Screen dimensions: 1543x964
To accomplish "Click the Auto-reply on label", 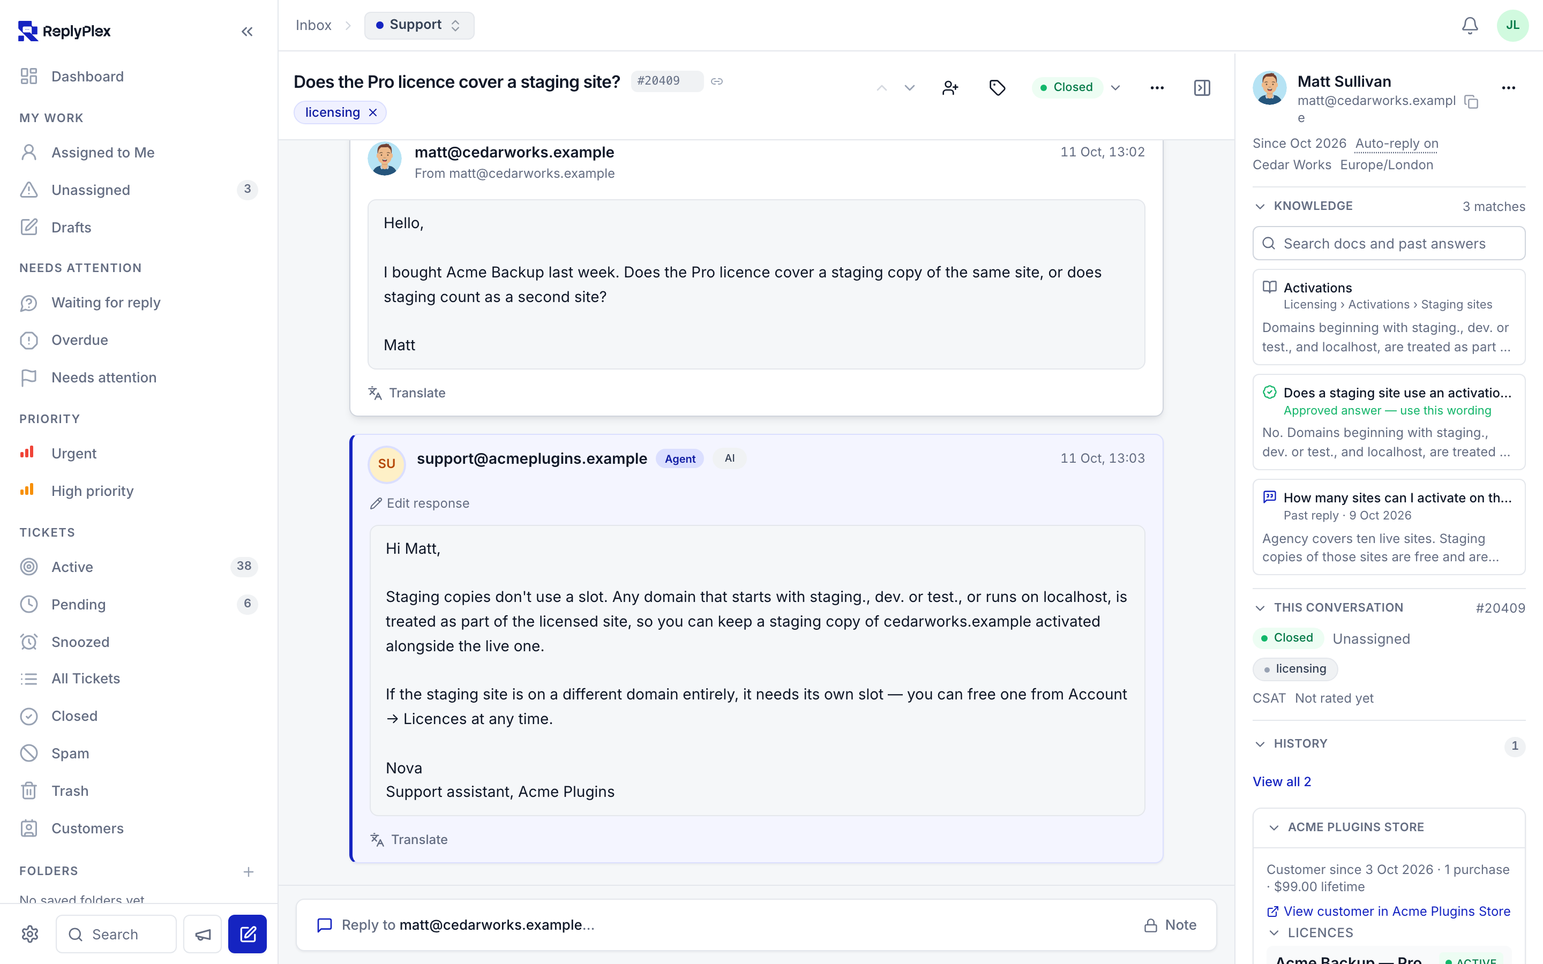I will pos(1396,144).
